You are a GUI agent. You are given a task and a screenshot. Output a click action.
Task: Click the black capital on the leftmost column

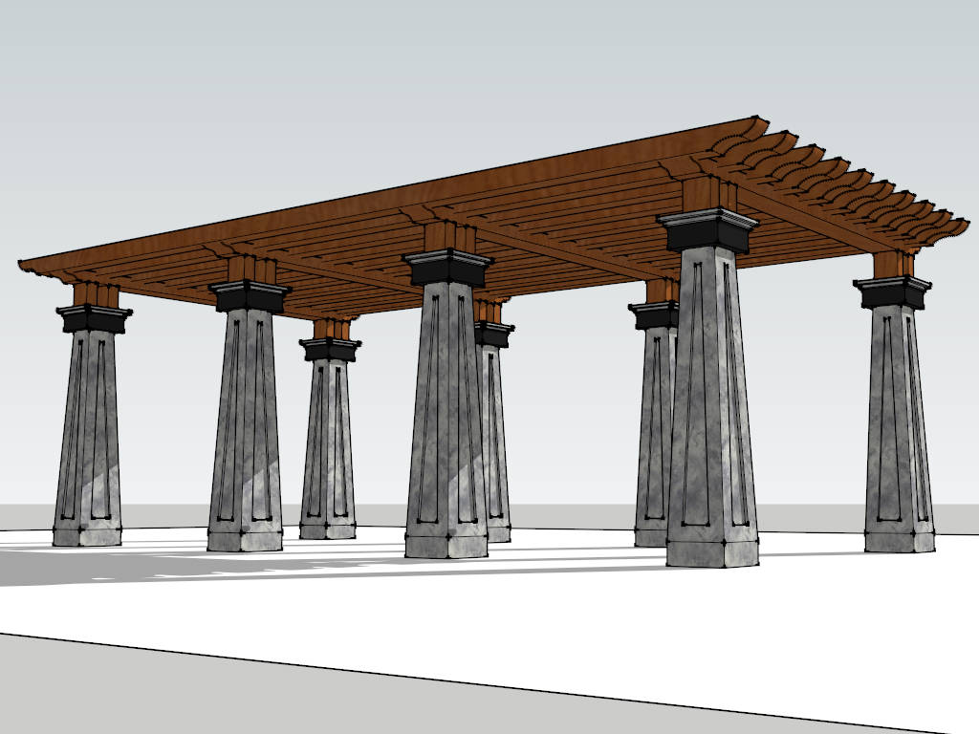tap(94, 319)
